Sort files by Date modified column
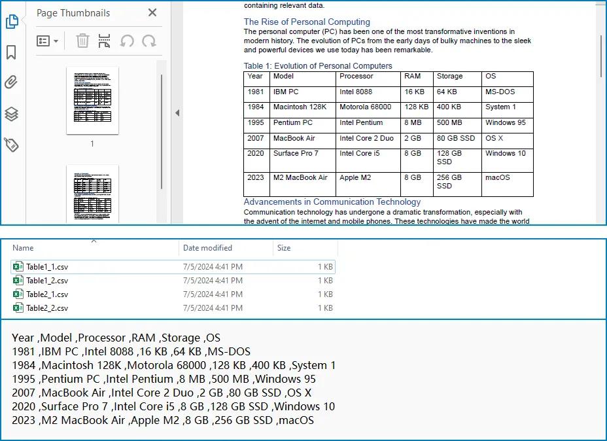 tap(207, 248)
